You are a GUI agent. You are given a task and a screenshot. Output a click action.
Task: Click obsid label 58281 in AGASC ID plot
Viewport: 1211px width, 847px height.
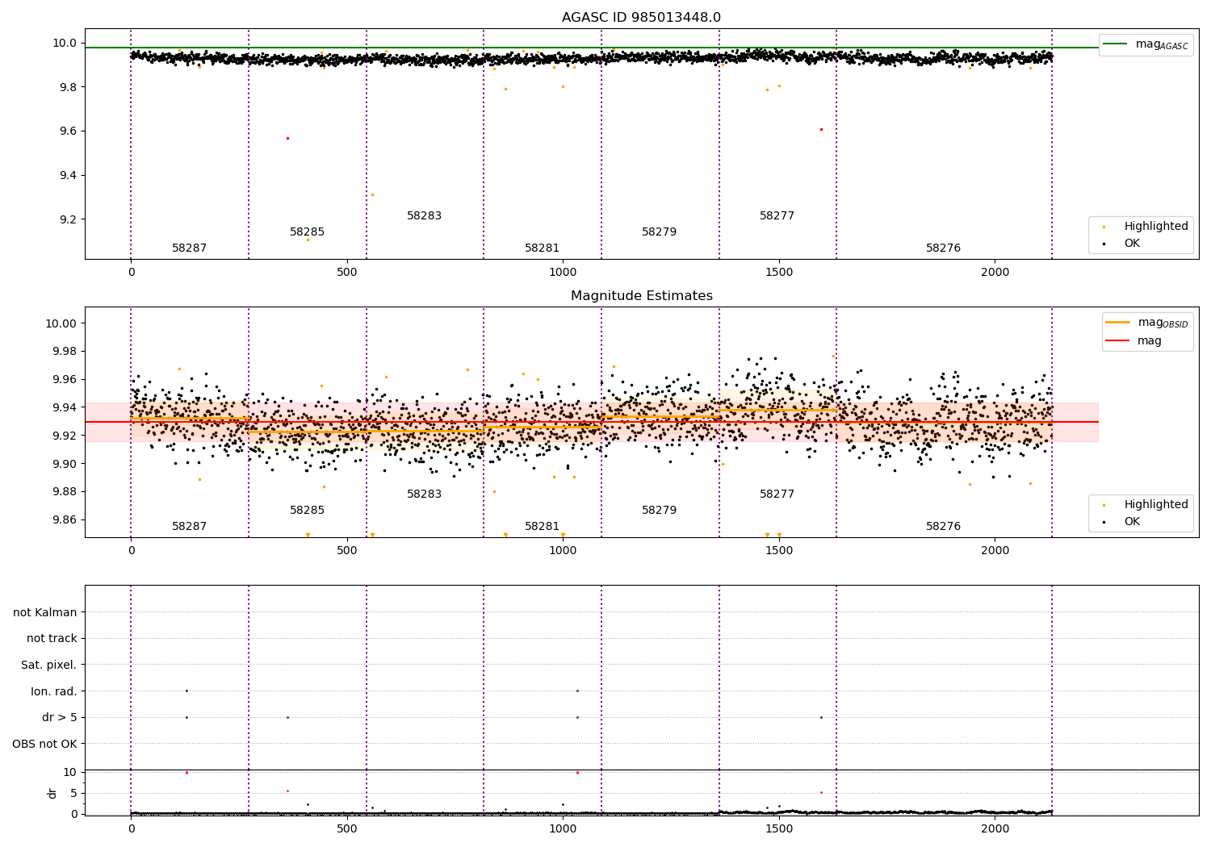(x=543, y=248)
